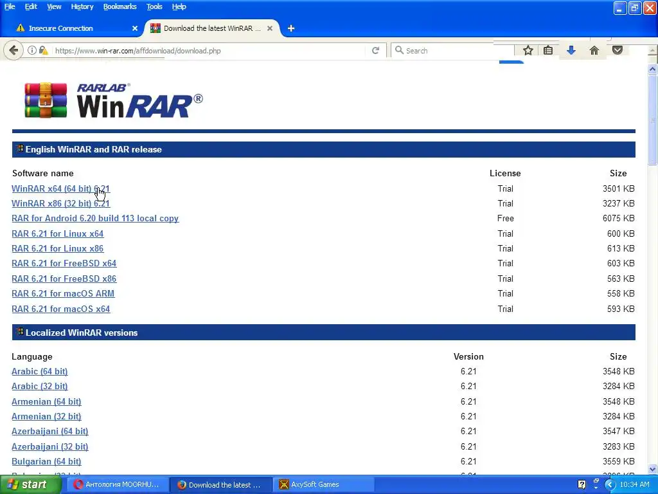
Task: Open site information icon in address bar
Action: click(32, 50)
